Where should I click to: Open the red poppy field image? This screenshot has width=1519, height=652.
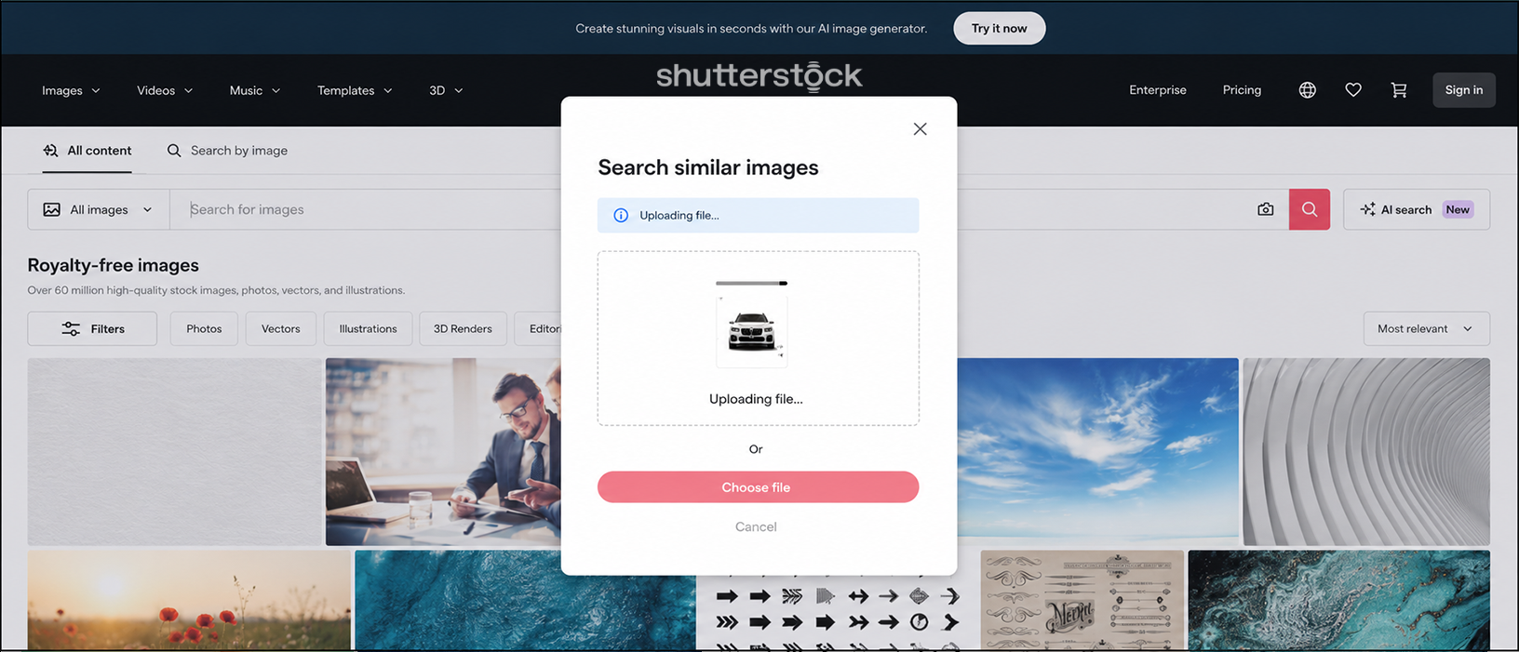pyautogui.click(x=189, y=600)
